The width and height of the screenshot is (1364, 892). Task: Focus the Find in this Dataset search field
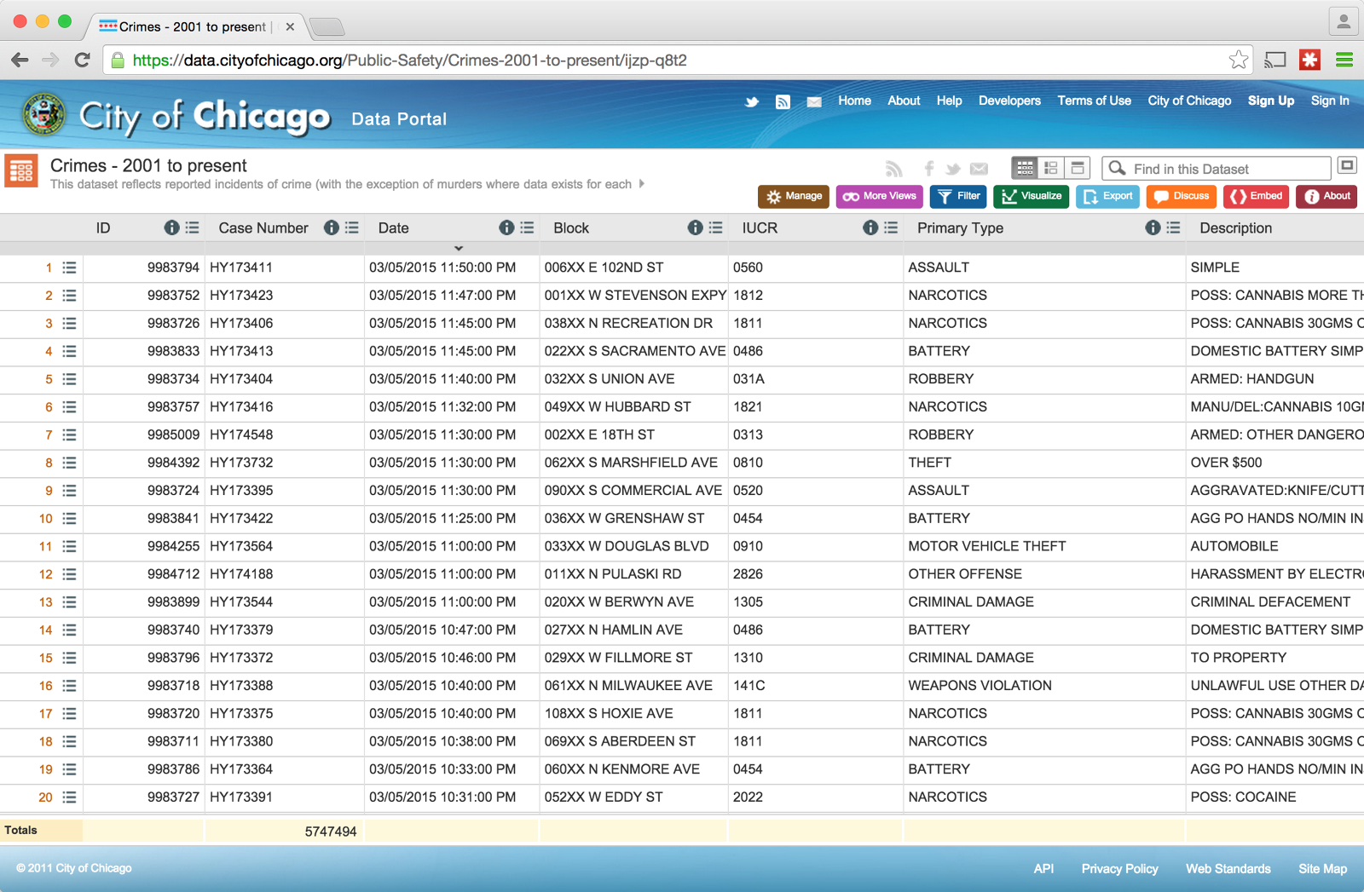[1217, 169]
